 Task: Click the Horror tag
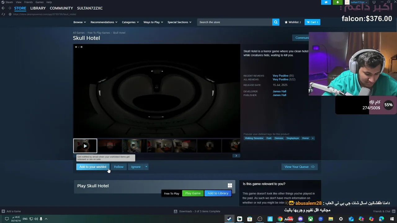306,138
